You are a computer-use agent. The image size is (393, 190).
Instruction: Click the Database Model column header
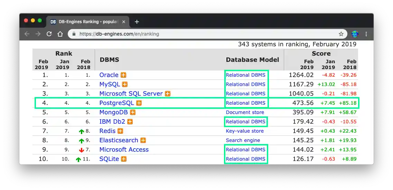click(252, 60)
